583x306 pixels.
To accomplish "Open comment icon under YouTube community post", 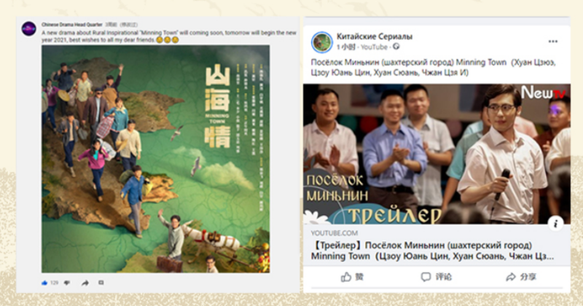I will (x=101, y=283).
